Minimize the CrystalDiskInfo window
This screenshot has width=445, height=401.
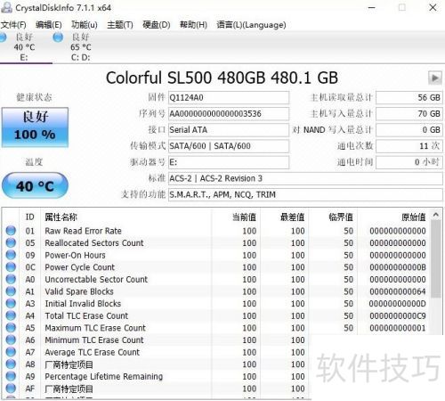[x=372, y=7]
